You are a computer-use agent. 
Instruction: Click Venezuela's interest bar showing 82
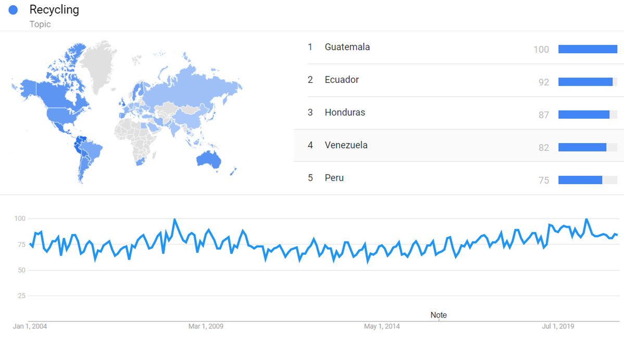pos(582,147)
